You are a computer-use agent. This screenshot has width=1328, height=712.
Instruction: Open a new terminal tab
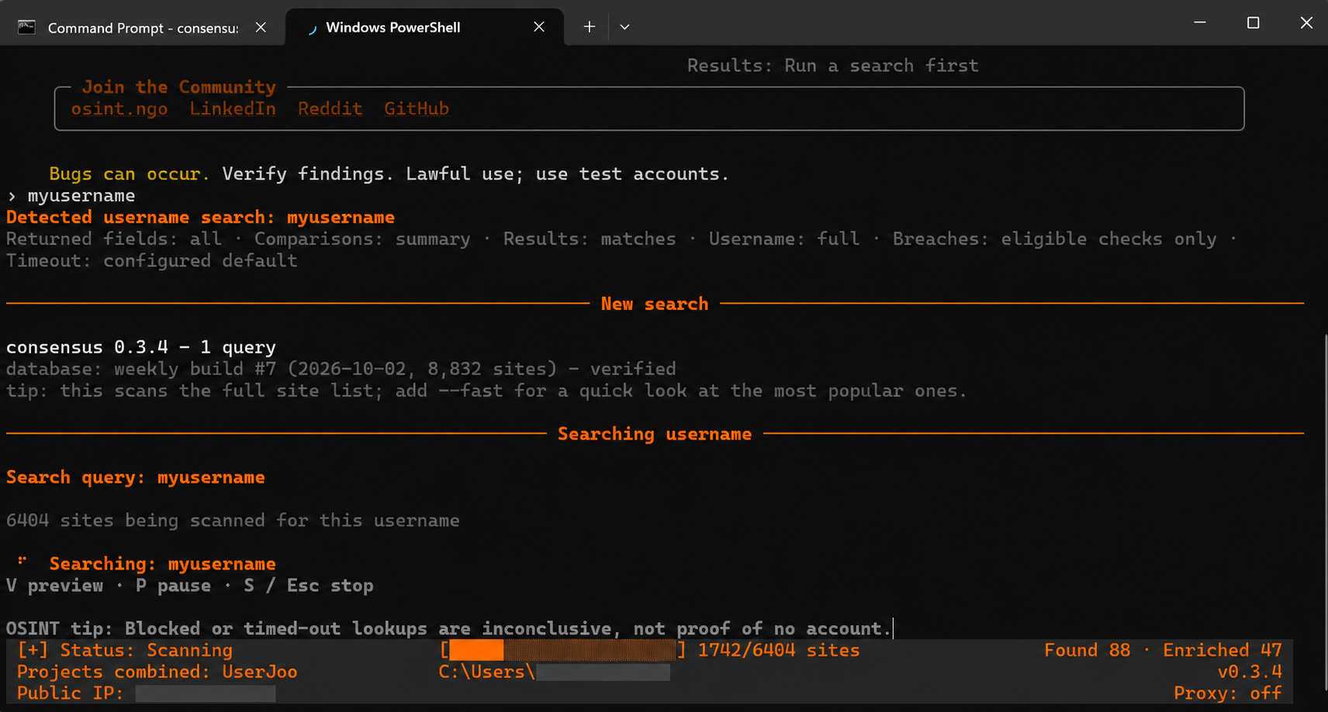tap(590, 27)
